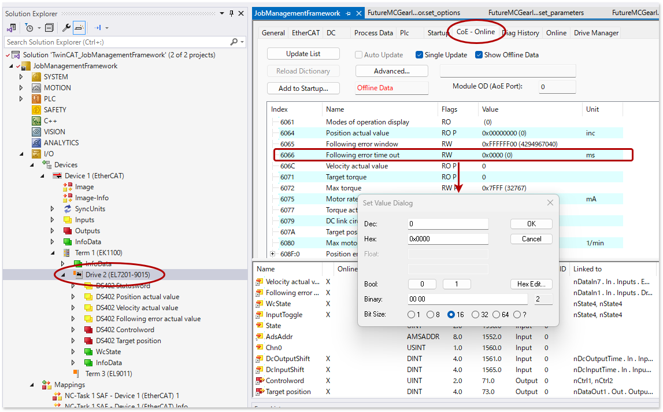Uncheck the Single Update checkbox
Screen dimensions: 663x412
(x=420, y=54)
